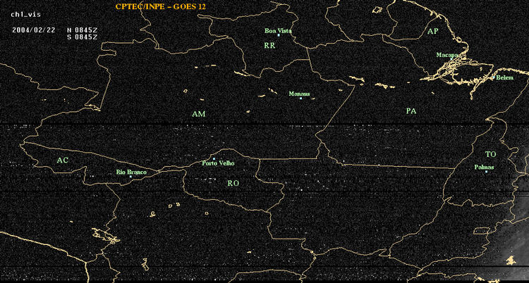Select the TO state label
The image size is (529, 283).
click(x=491, y=154)
